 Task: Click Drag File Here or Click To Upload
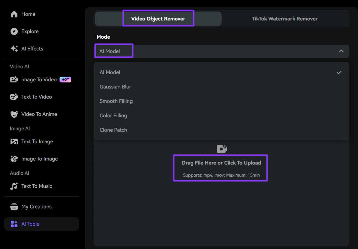coord(221,163)
